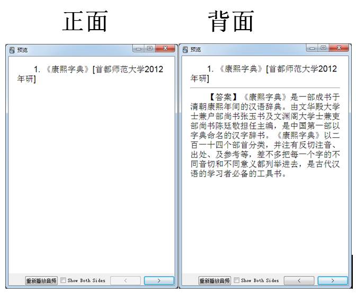Click the app icon in right window titlebar
Screen dimensions: 356x294
[x=185, y=50]
